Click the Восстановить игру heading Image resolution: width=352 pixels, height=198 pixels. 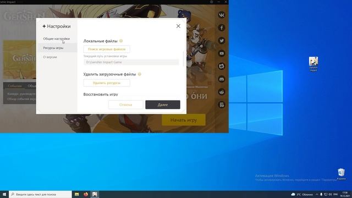pyautogui.click(x=101, y=94)
